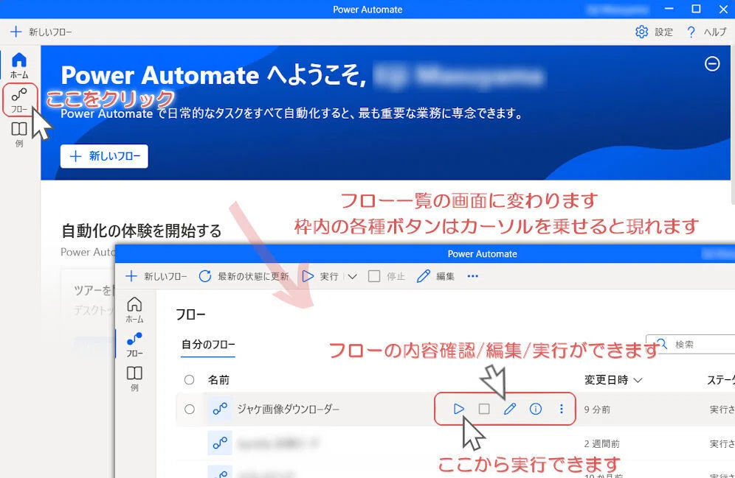Click 最新の状態に更新 refresh button
This screenshot has height=478, width=735.
pos(244,276)
